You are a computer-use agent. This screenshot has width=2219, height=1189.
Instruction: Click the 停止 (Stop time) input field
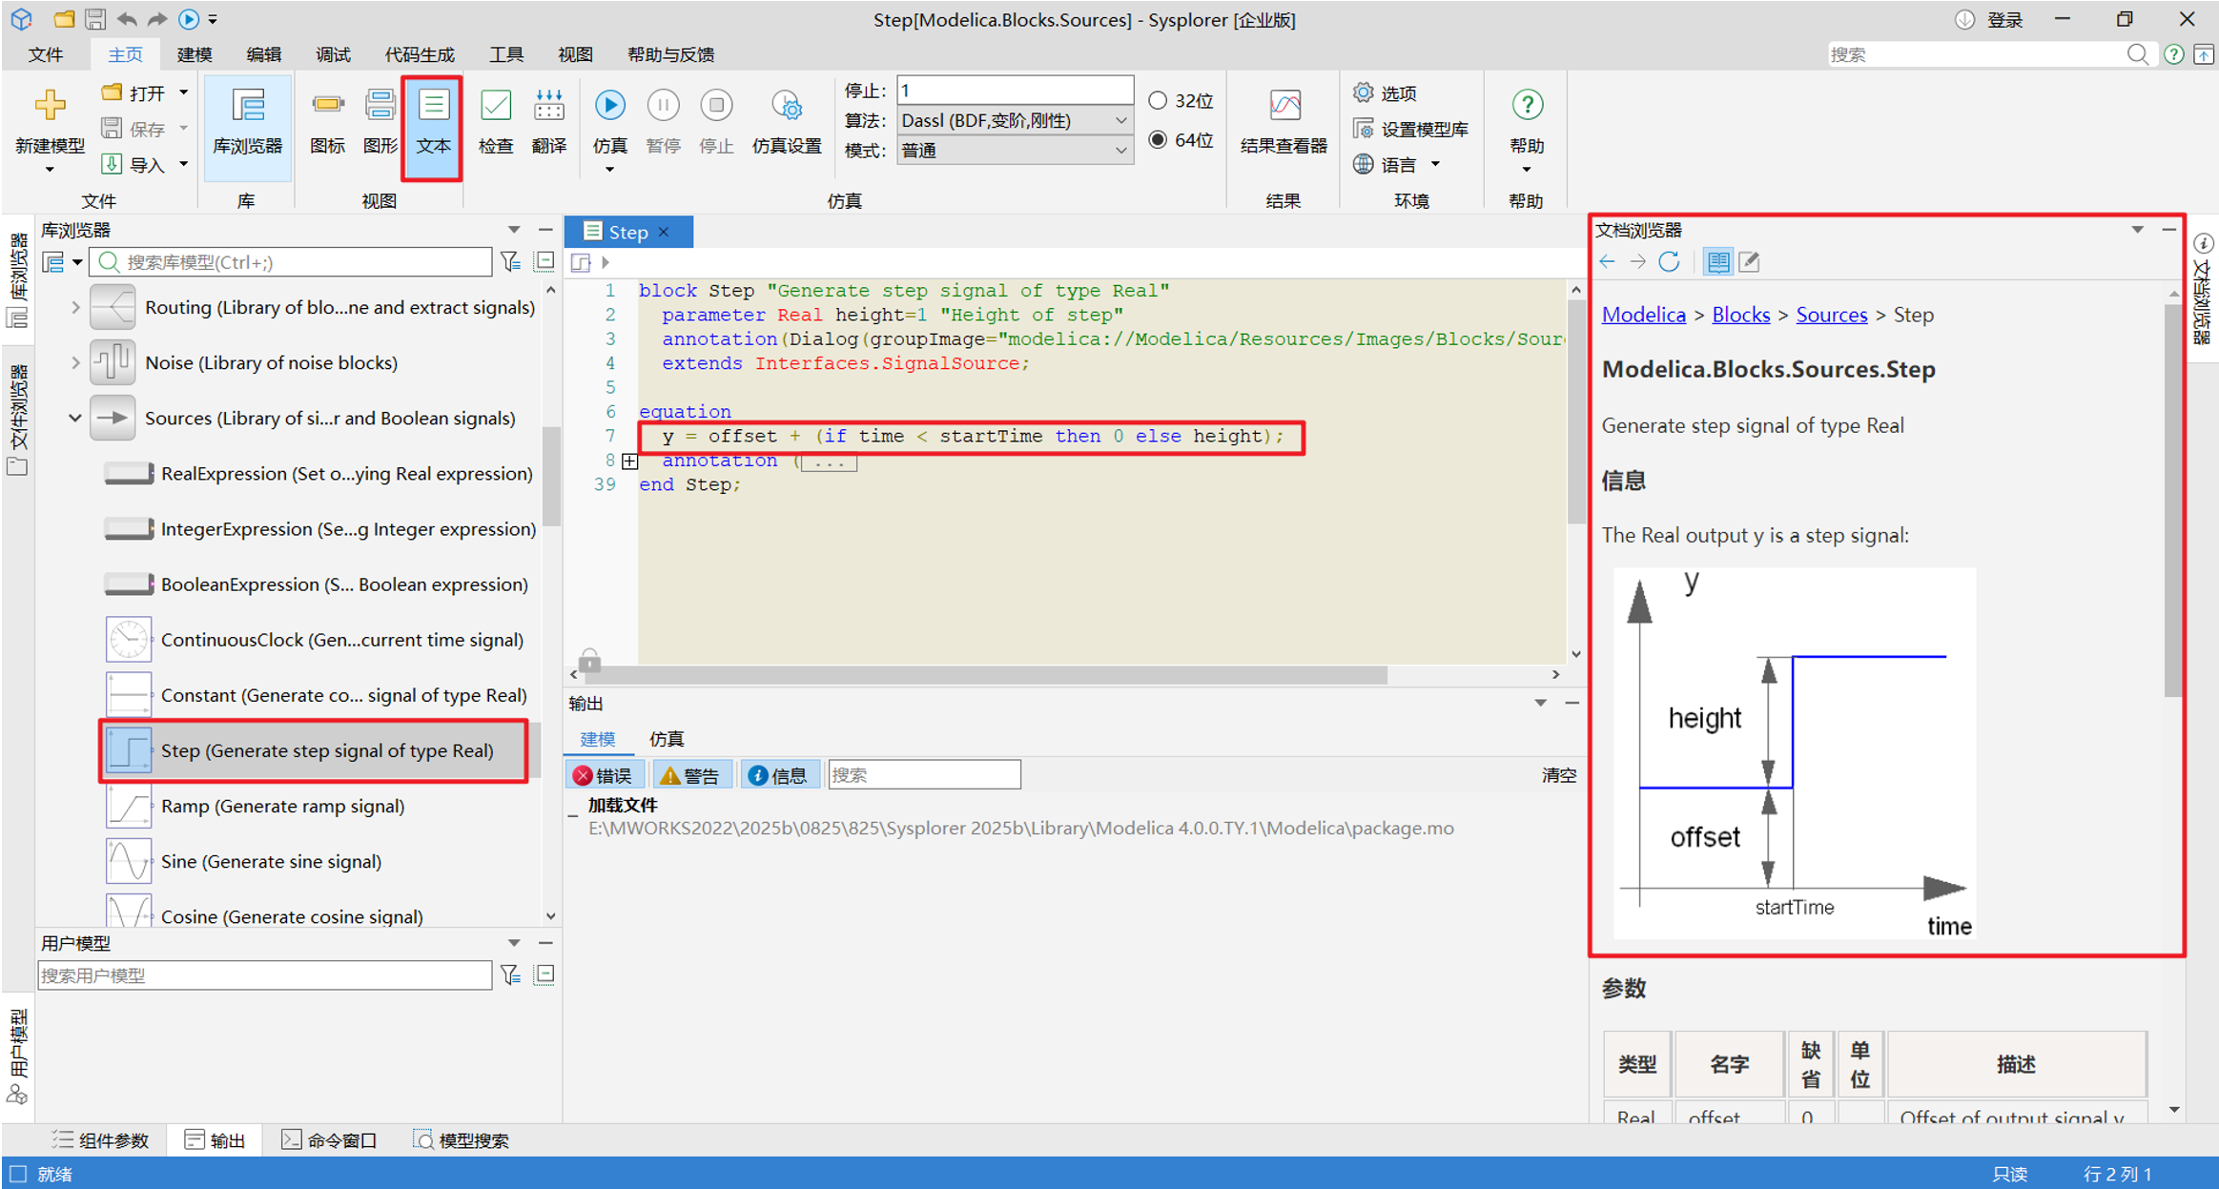pyautogui.click(x=1014, y=91)
